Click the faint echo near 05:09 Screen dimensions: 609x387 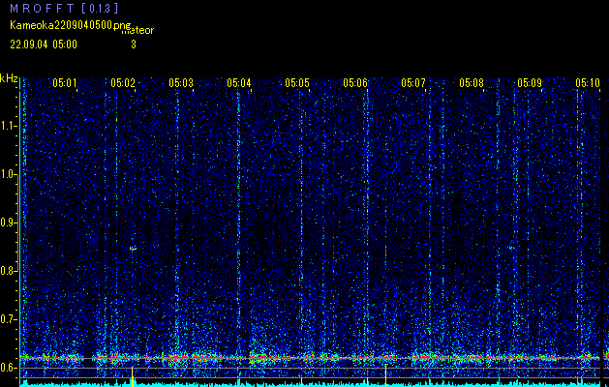click(x=511, y=248)
